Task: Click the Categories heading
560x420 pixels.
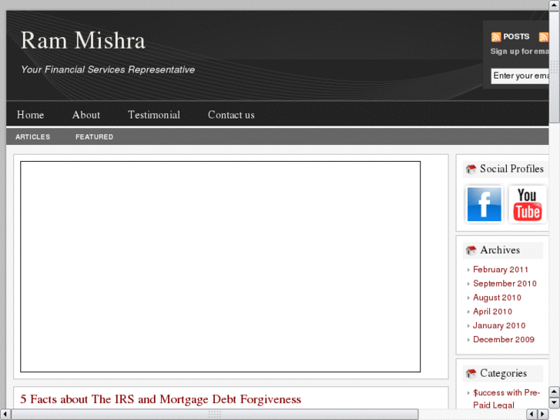Action: pos(503,374)
